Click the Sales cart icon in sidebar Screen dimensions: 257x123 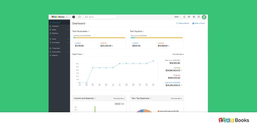[50, 39]
